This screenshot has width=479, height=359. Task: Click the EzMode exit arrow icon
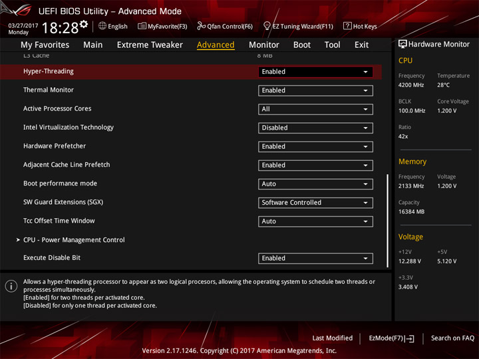[x=410, y=338]
